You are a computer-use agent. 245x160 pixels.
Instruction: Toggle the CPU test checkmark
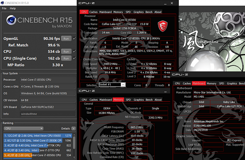click(75, 51)
